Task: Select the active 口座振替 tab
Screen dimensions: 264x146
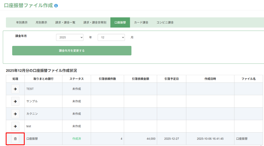Action: pyautogui.click(x=120, y=22)
